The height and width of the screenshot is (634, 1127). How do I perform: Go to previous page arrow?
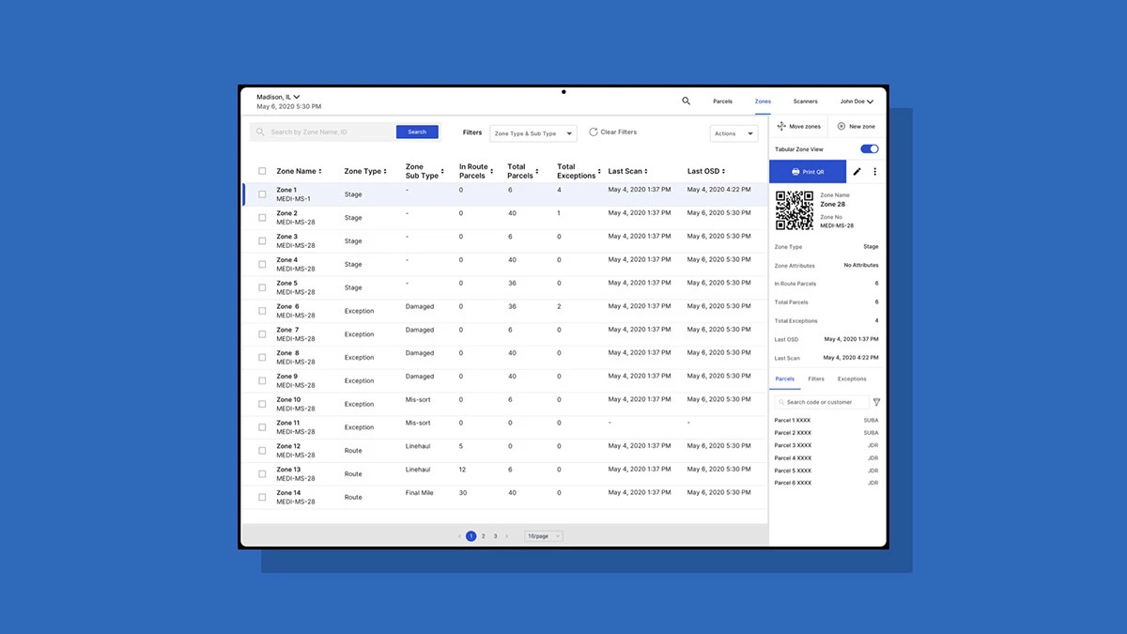(459, 536)
